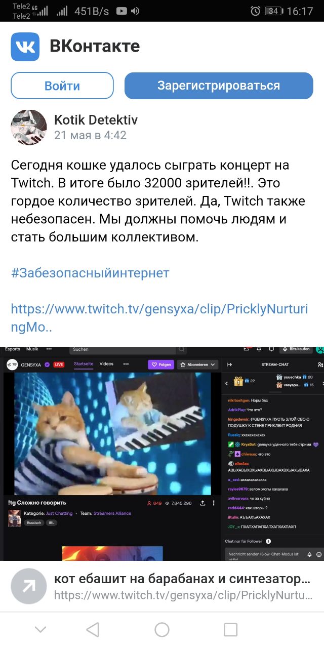Open Kotik Detektiv profile avatar
Image resolution: width=324 pixels, height=648 pixels.
29,128
